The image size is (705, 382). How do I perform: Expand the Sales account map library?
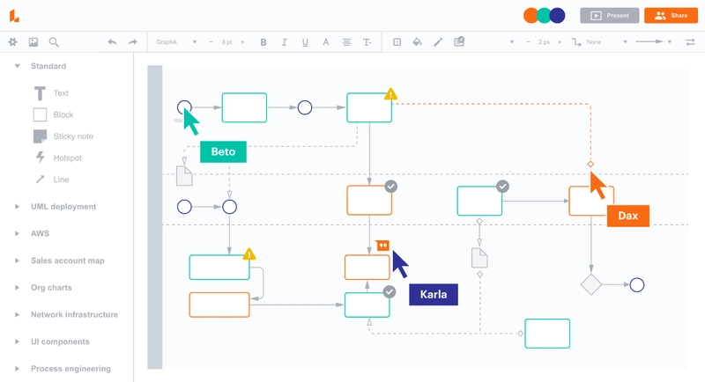pyautogui.click(x=17, y=261)
